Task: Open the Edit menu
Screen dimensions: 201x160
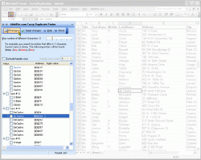Action: tap(18, 9)
